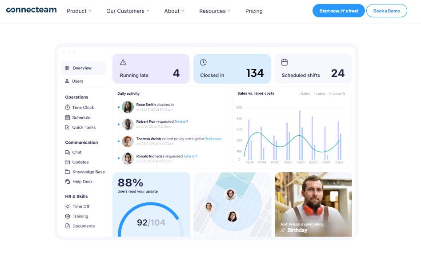421x258 pixels.
Task: Click the map location view
Action: click(232, 205)
